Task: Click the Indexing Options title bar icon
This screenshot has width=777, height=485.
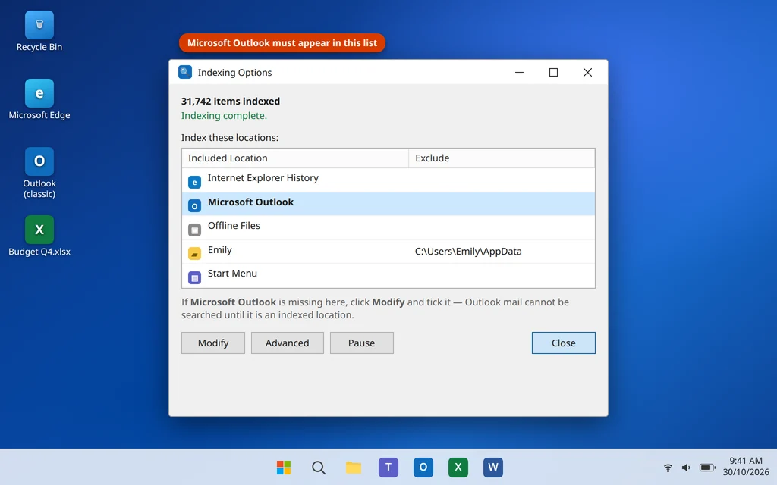Action: coord(185,72)
